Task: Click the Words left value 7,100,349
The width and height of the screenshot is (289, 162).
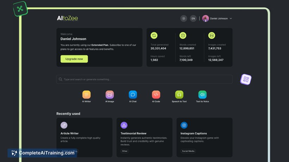Action: (186, 60)
